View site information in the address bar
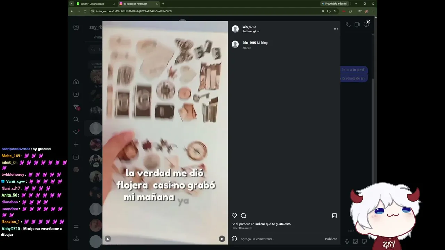The width and height of the screenshot is (445, 250). (93, 11)
